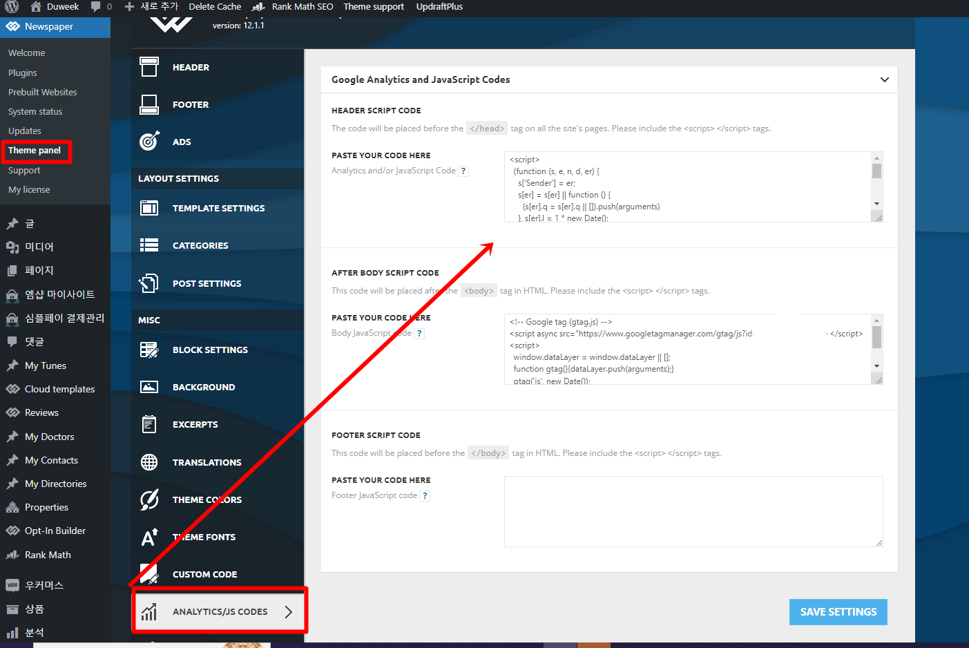Open the My Contacts menu in sidebar
This screenshot has width=969, height=648.
click(55, 460)
